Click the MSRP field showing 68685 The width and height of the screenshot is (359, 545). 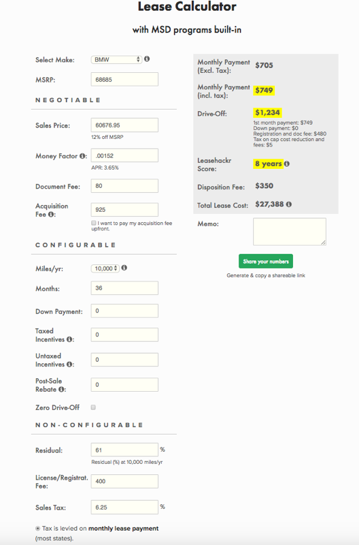124,80
